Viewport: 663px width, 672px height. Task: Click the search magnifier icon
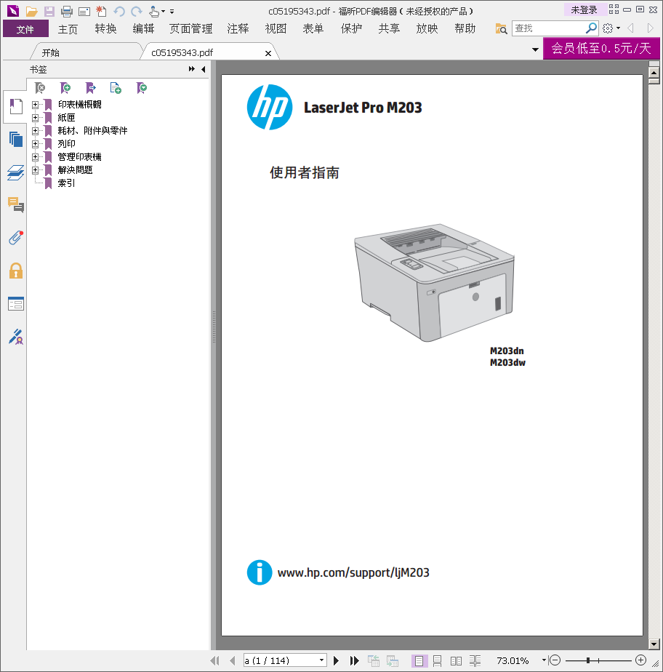[x=591, y=28]
